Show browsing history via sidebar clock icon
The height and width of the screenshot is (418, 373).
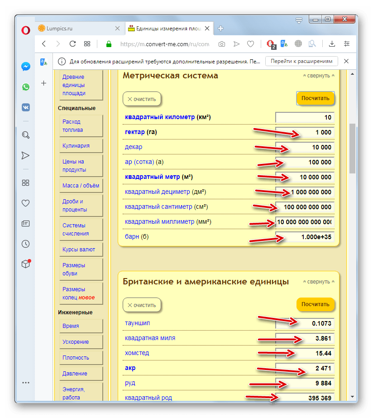pyautogui.click(x=26, y=244)
